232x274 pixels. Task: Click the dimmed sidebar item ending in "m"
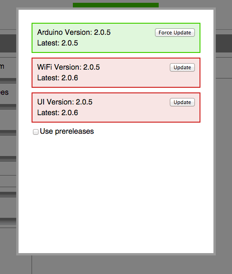(2, 66)
